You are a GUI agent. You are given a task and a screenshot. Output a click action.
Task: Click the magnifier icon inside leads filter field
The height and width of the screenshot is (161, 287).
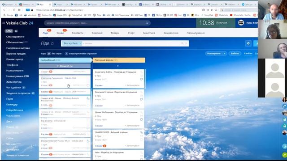pyautogui.click(x=182, y=43)
